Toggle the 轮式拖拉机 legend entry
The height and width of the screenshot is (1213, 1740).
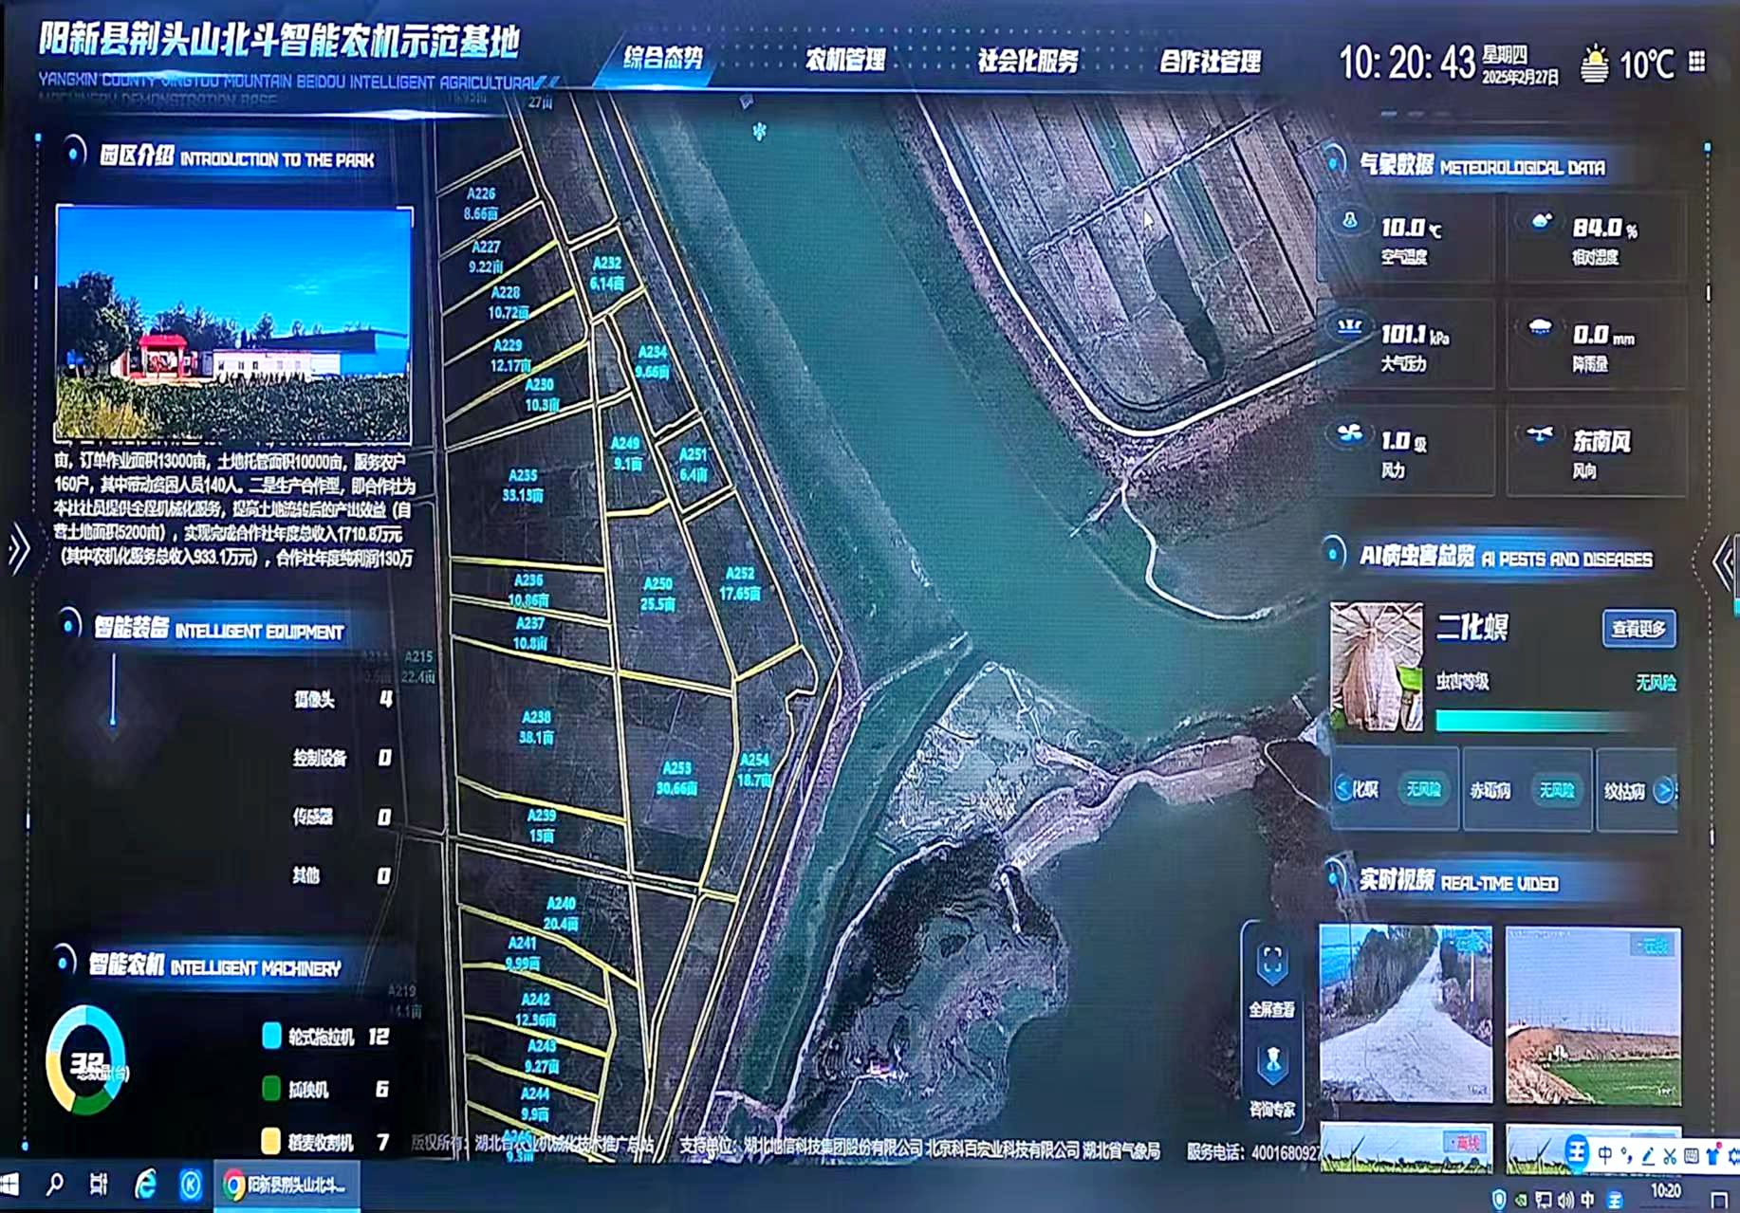pyautogui.click(x=271, y=1037)
